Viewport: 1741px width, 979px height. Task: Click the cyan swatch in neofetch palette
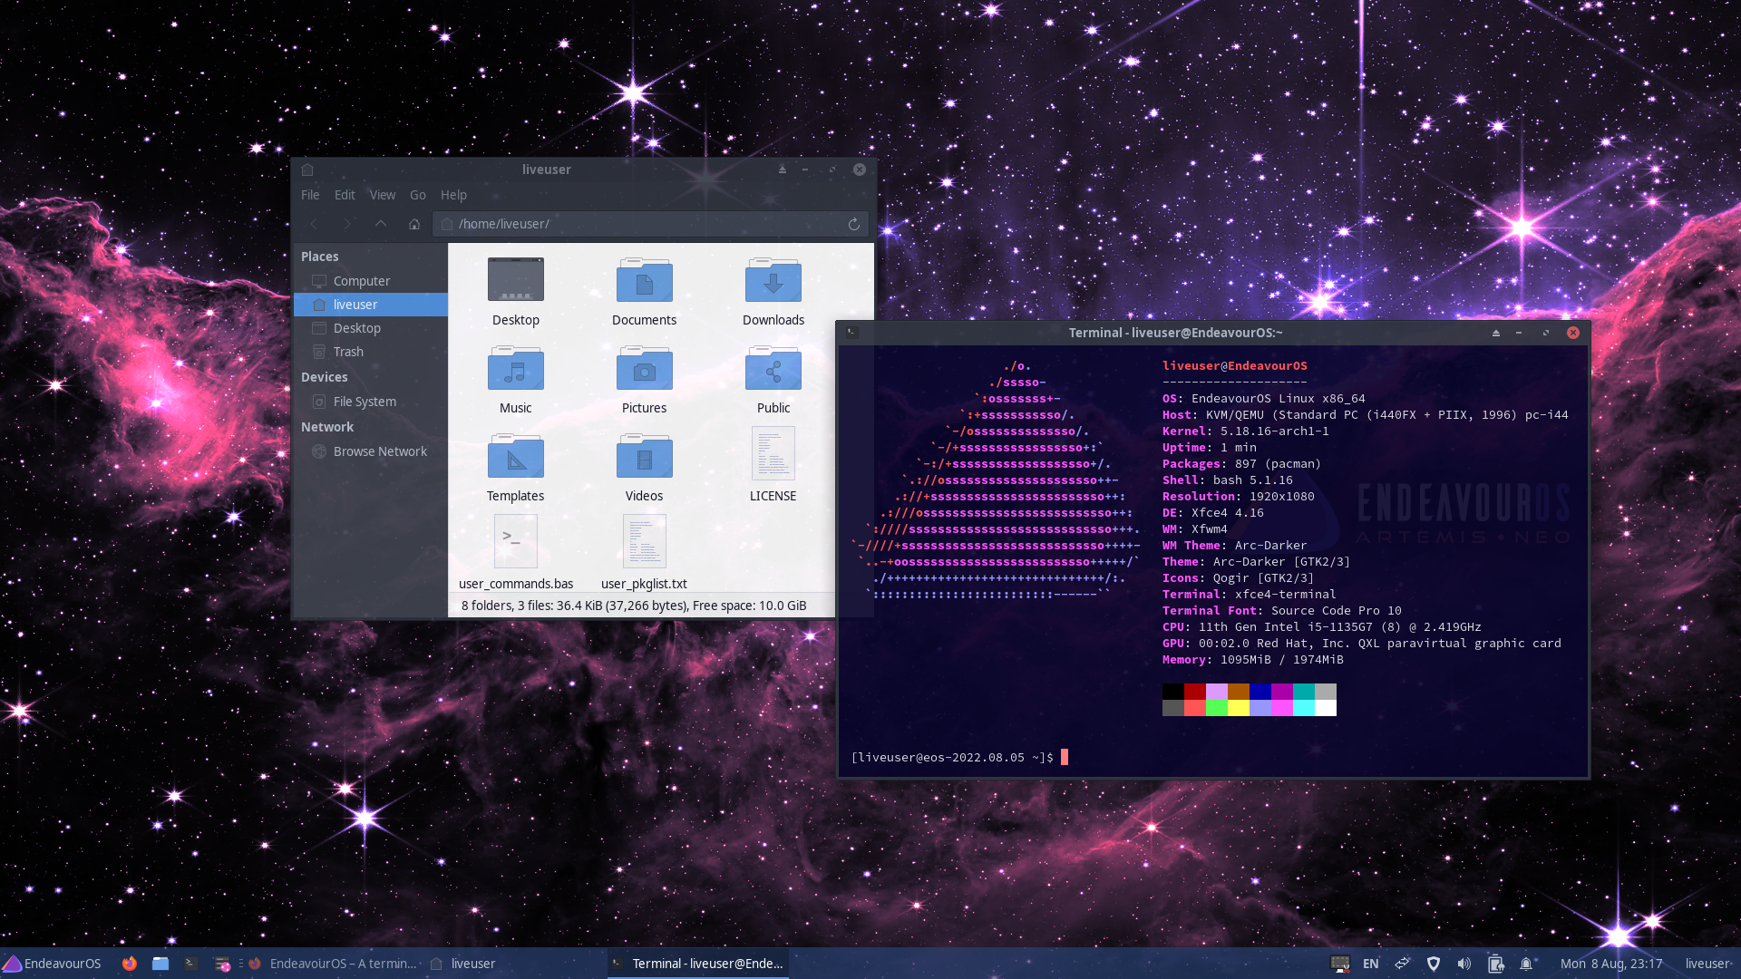click(x=1304, y=708)
